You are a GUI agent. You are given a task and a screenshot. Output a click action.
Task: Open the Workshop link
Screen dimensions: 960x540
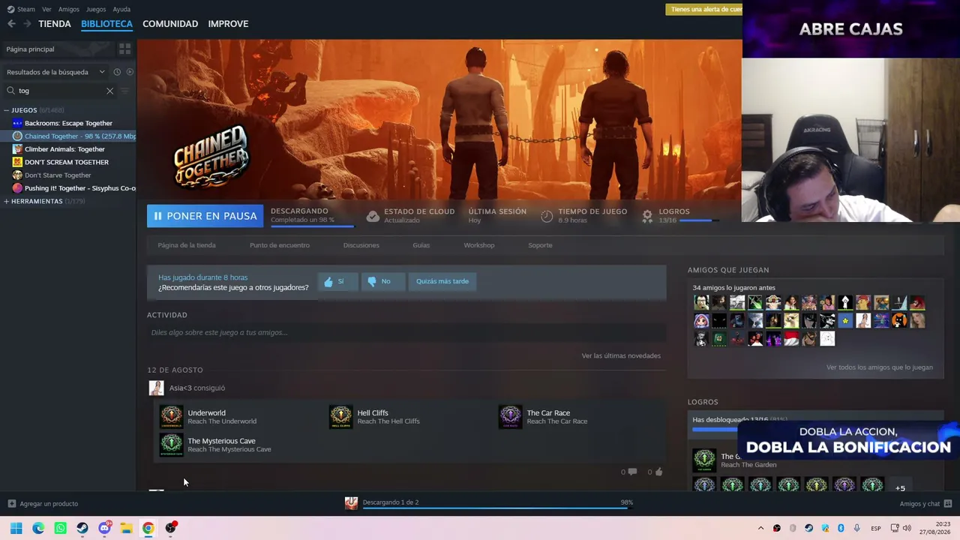click(x=479, y=245)
